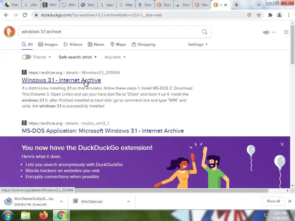Open a new browser tab
The width and height of the screenshot is (295, 221).
tap(237, 5)
